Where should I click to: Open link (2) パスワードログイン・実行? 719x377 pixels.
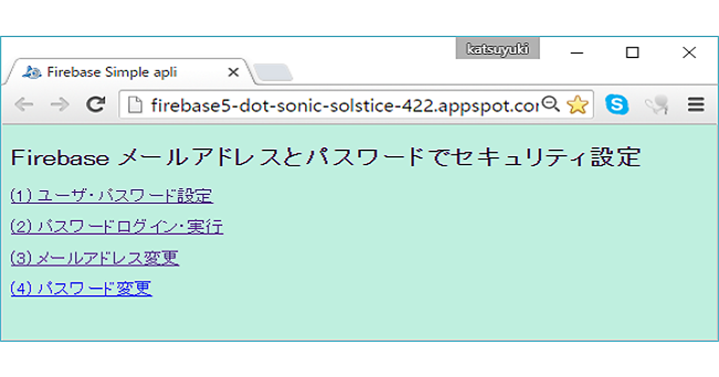pyautogui.click(x=117, y=227)
